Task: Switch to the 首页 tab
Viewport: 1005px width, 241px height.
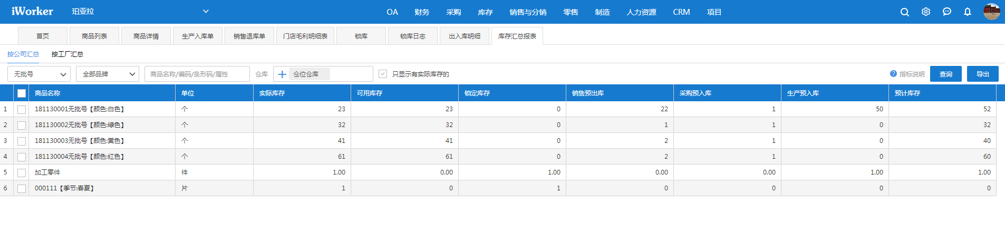Action: (43, 36)
